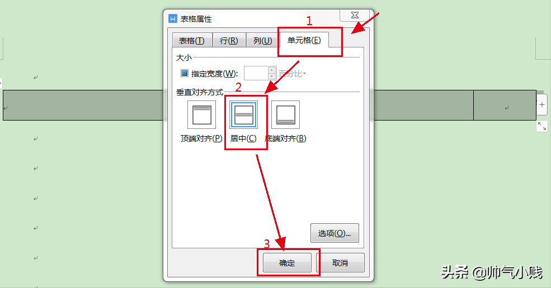Screen dimensions: 551x288
Task: Select the top alignment icon
Action: tap(201, 115)
